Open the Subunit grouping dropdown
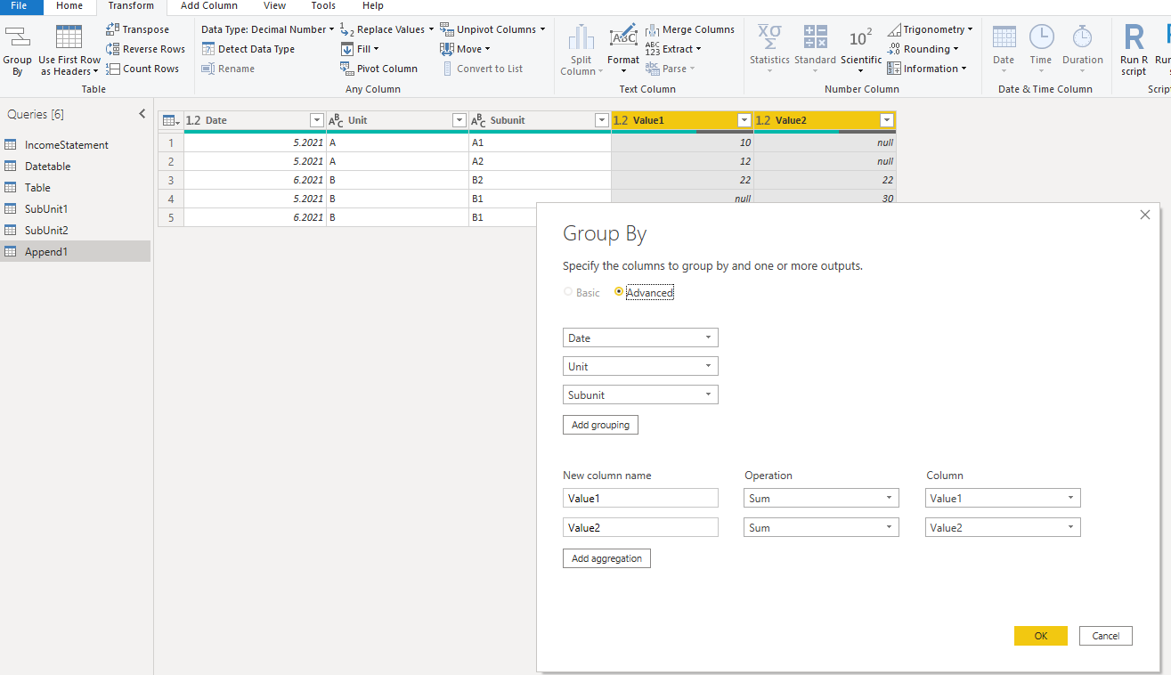This screenshot has width=1171, height=675. coord(640,394)
